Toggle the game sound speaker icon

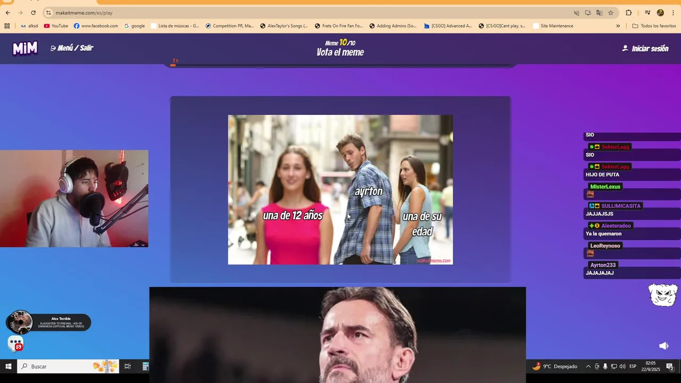tap(663, 346)
